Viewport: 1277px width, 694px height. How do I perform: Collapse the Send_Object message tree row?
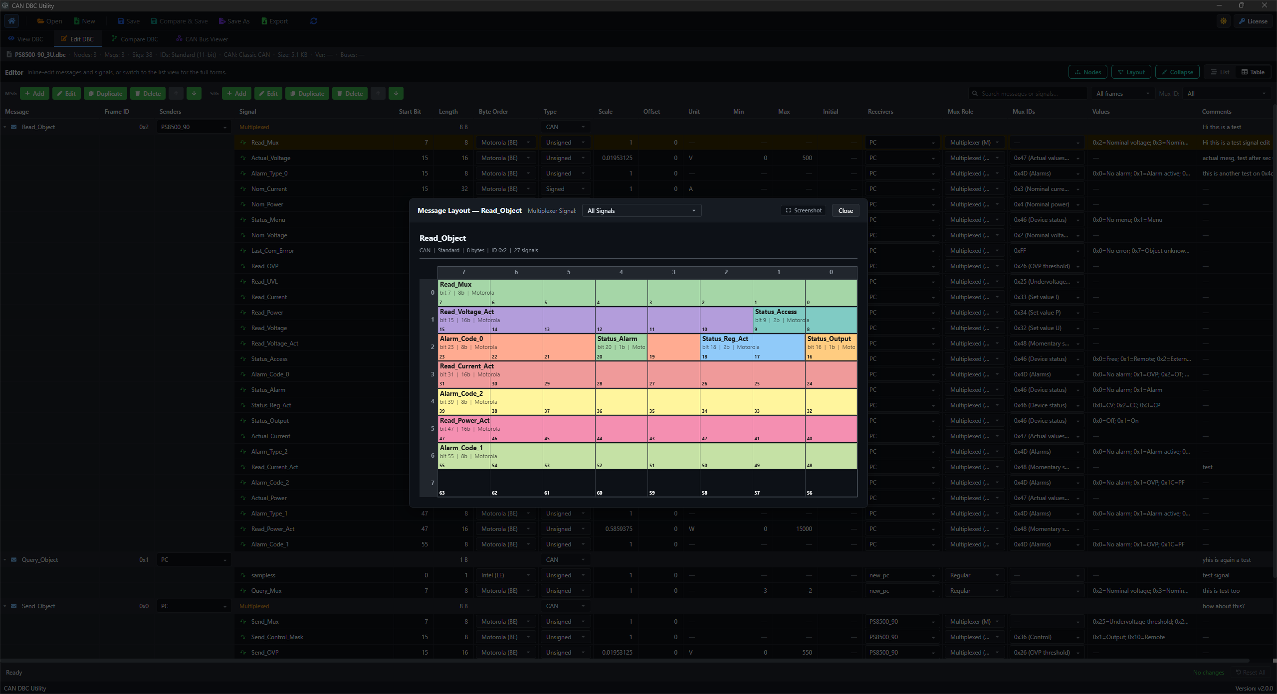click(x=5, y=606)
